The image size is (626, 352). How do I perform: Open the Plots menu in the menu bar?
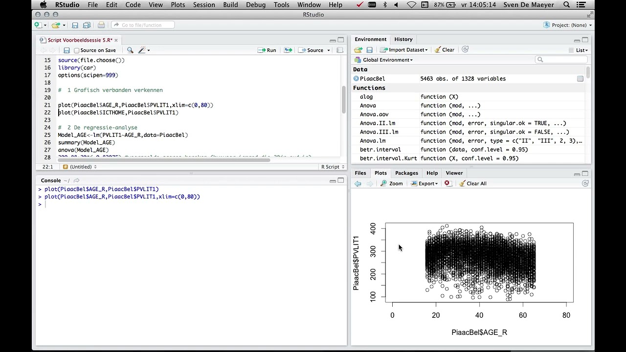pos(178,5)
